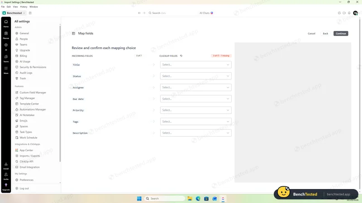This screenshot has width=362, height=203.
Task: Click Install download icon
Action: click(x=6, y=166)
